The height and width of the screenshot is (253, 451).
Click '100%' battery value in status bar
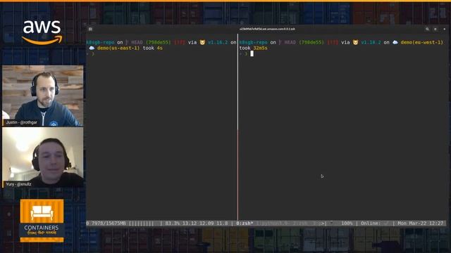(x=347, y=223)
